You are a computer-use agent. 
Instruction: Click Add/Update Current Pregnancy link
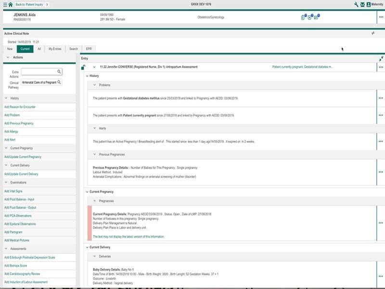[x=23, y=157]
